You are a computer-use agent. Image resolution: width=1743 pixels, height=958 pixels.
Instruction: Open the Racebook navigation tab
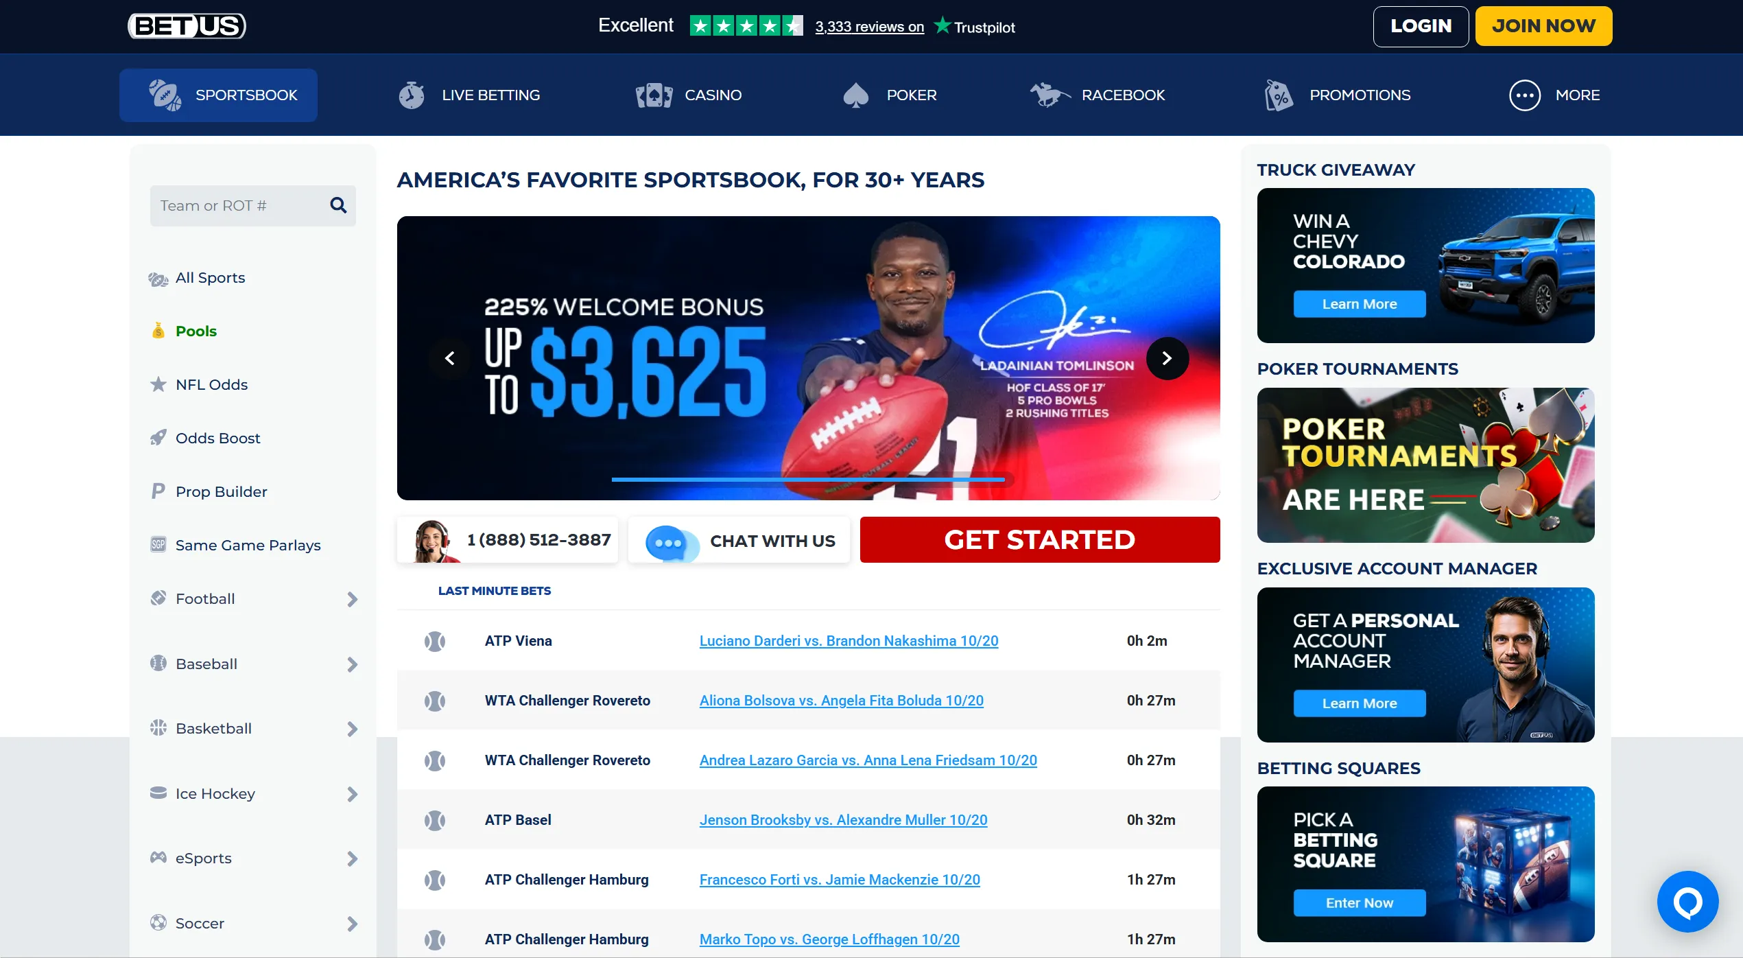(1098, 95)
